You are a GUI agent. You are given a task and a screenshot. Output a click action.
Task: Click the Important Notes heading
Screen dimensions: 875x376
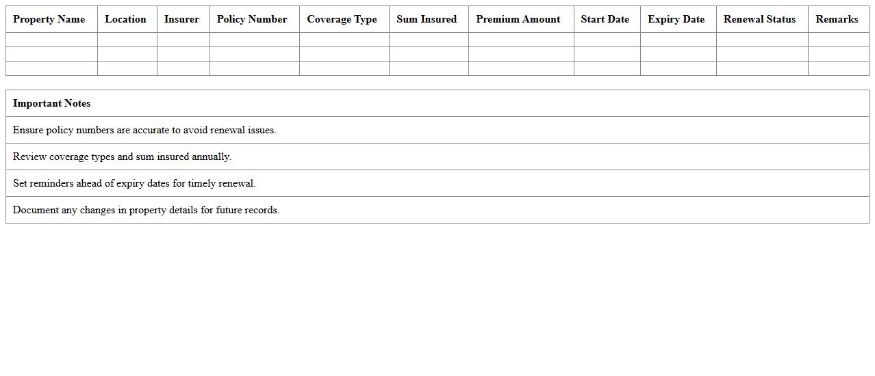point(437,103)
